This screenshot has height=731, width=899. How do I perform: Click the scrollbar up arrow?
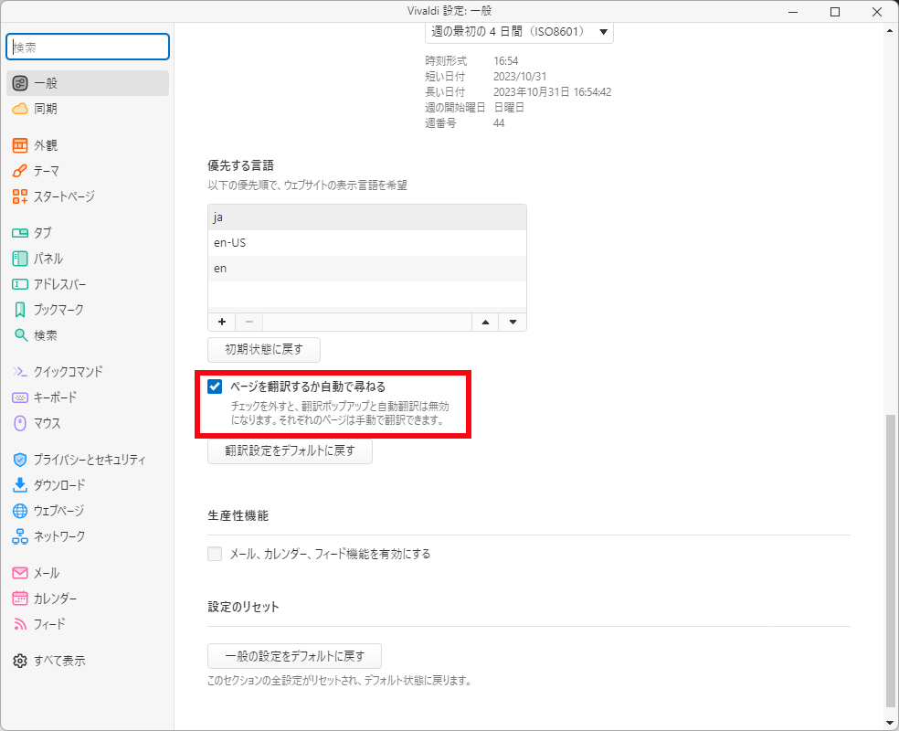(x=890, y=30)
